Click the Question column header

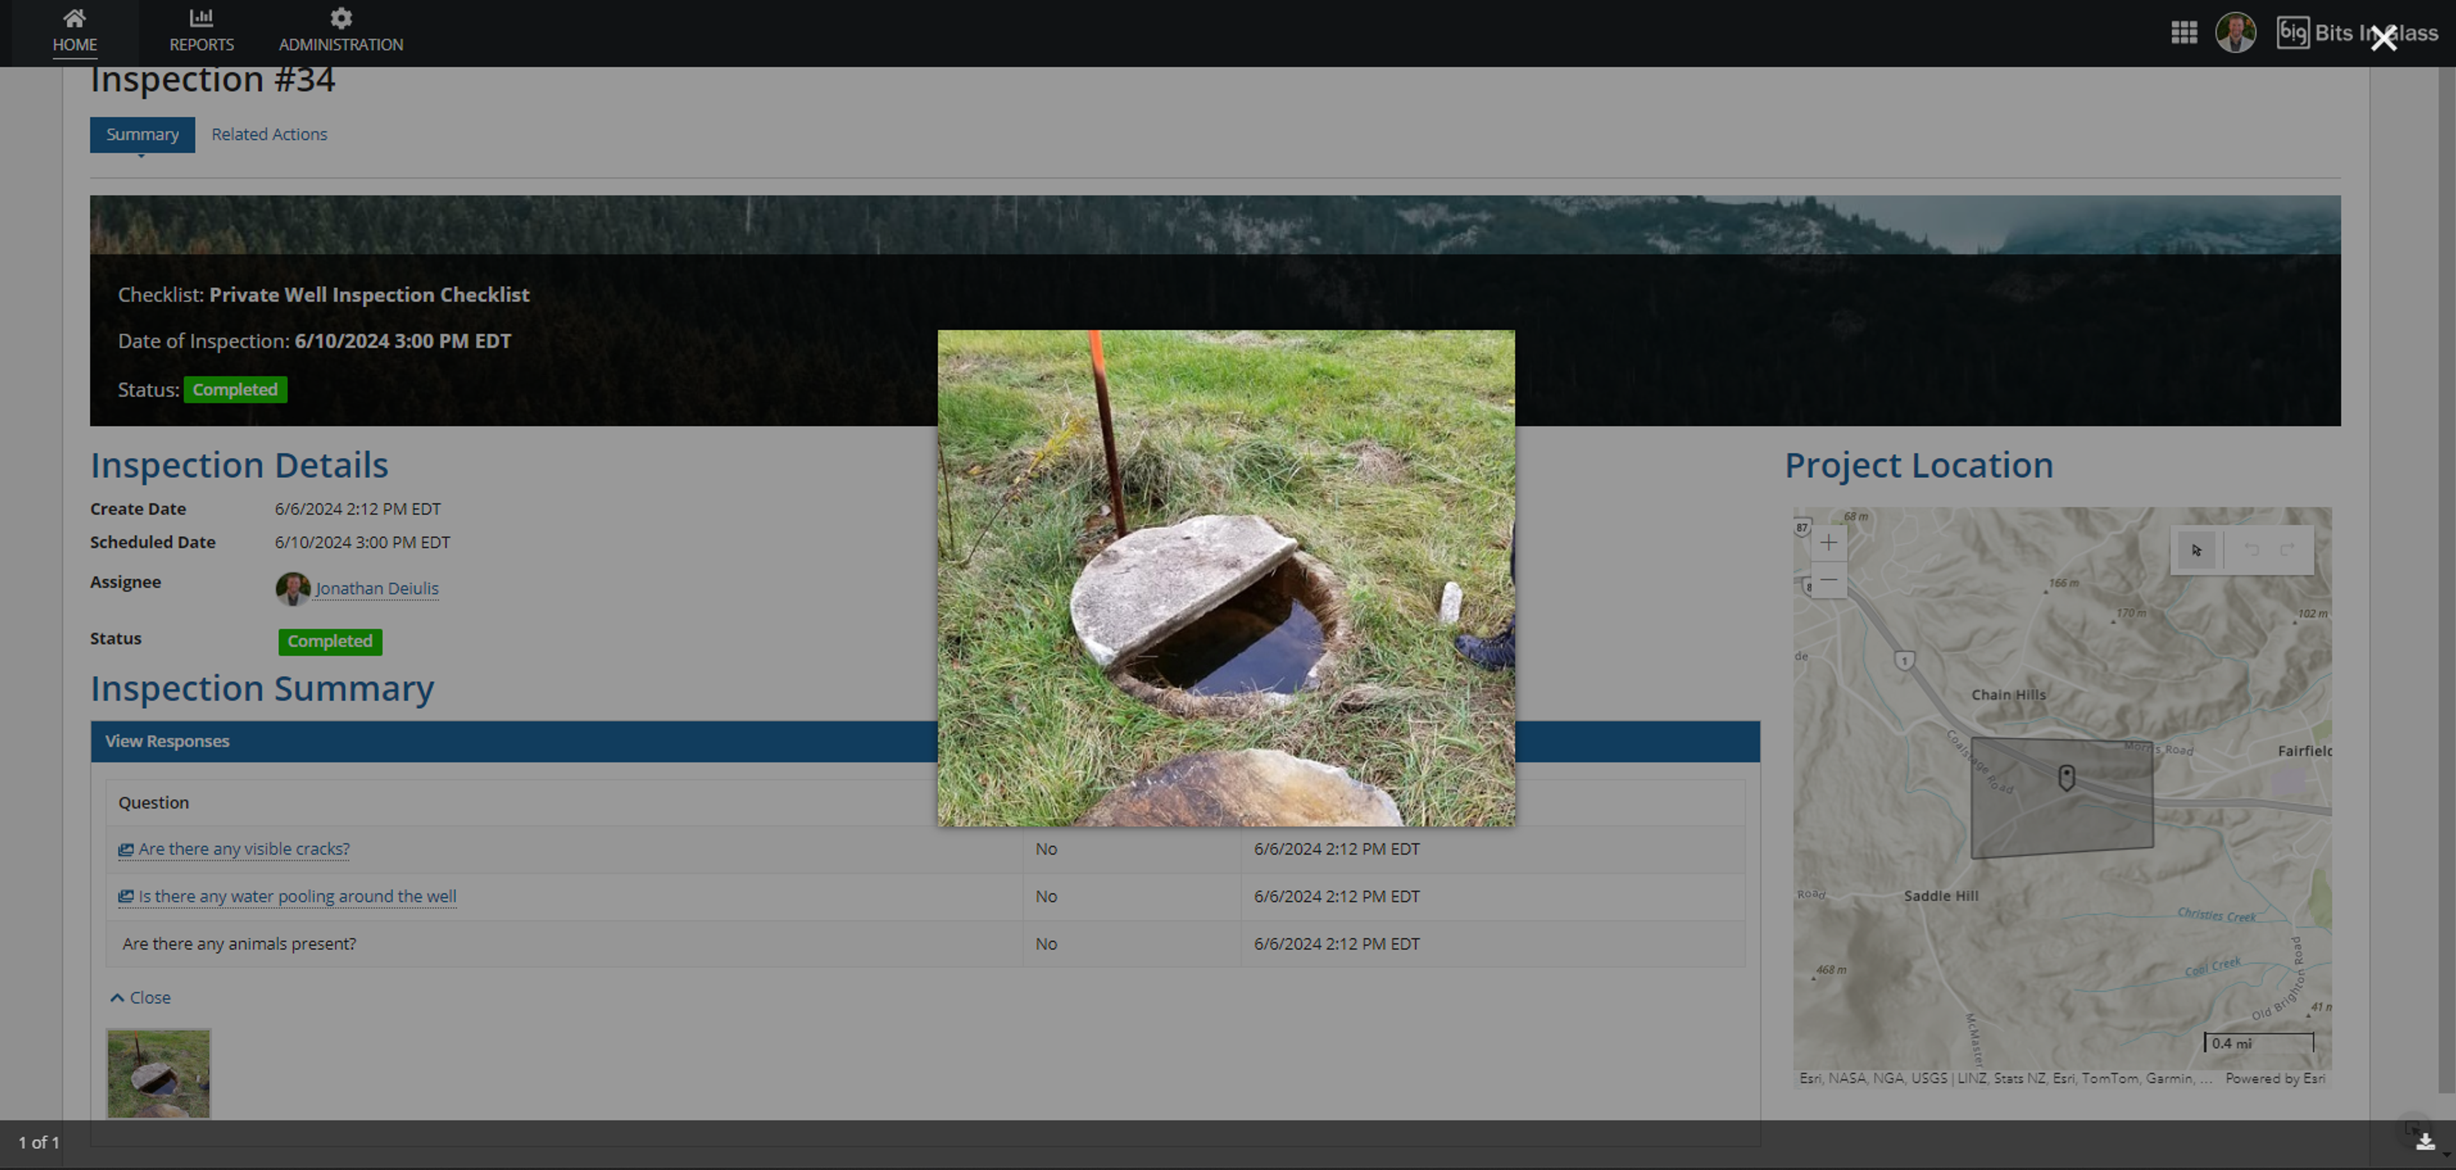(x=153, y=803)
